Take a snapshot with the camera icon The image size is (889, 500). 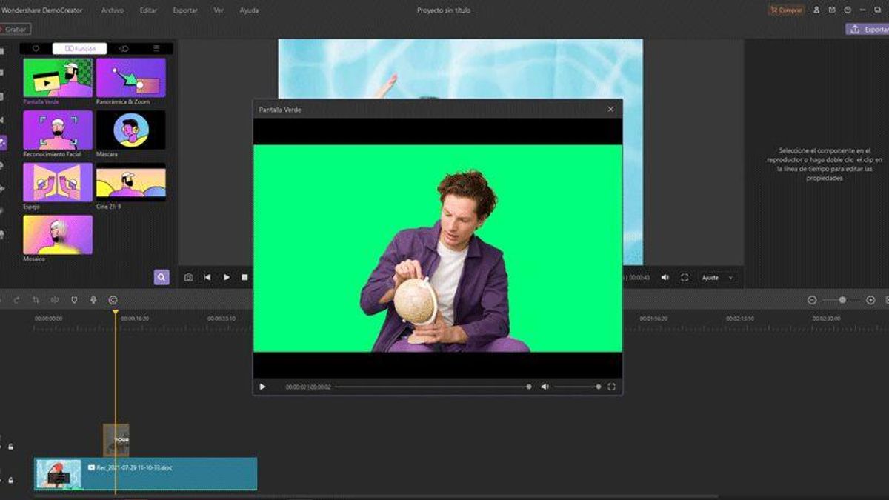point(189,277)
